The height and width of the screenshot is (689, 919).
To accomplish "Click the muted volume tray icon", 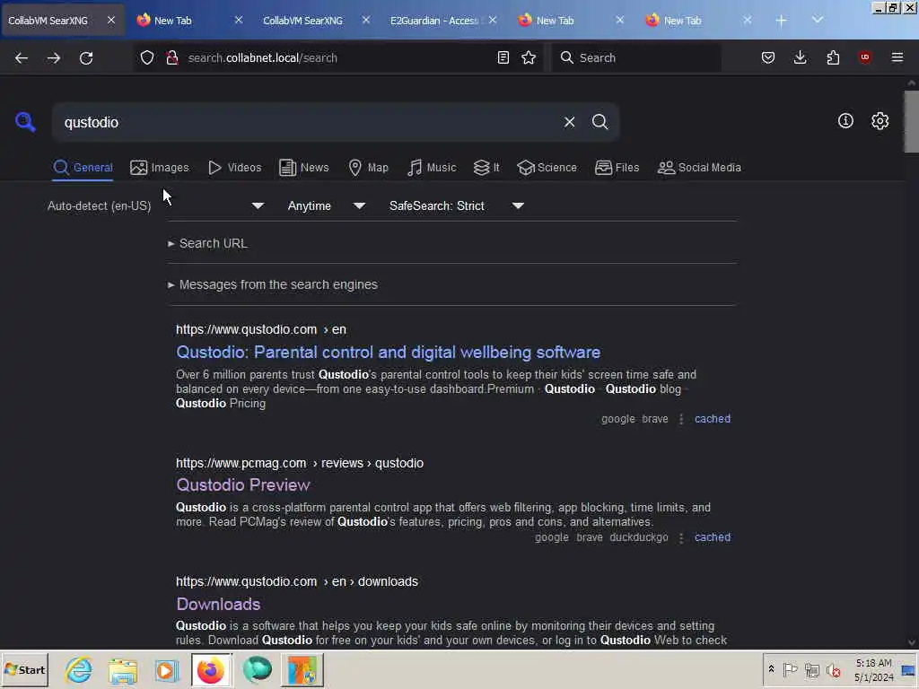I will pos(833,669).
